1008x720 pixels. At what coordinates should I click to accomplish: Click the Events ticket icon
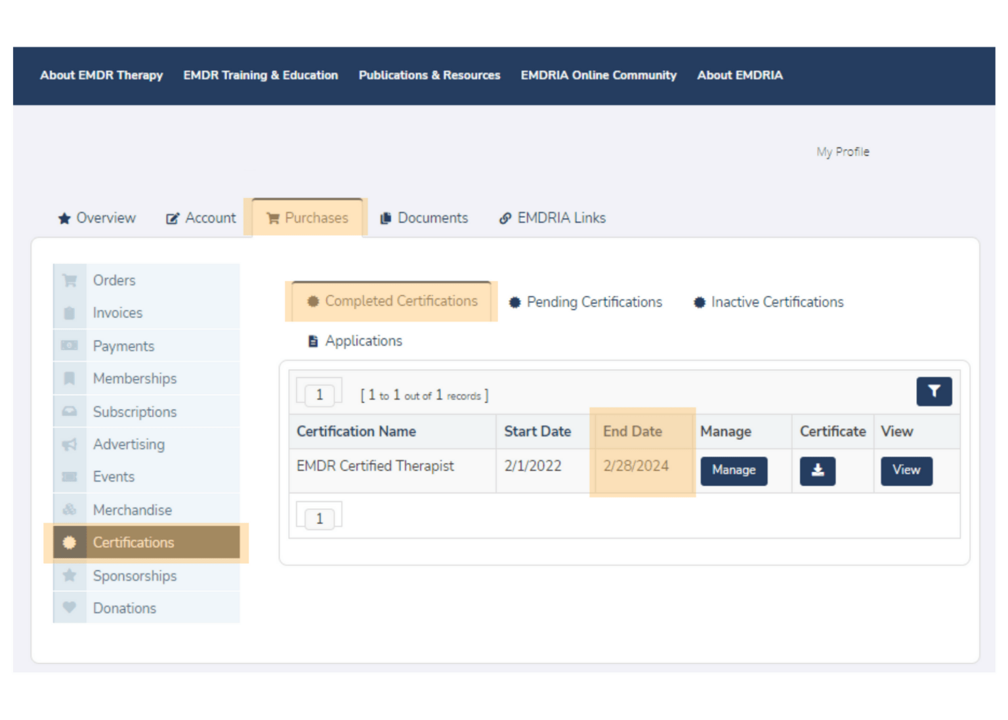[70, 477]
